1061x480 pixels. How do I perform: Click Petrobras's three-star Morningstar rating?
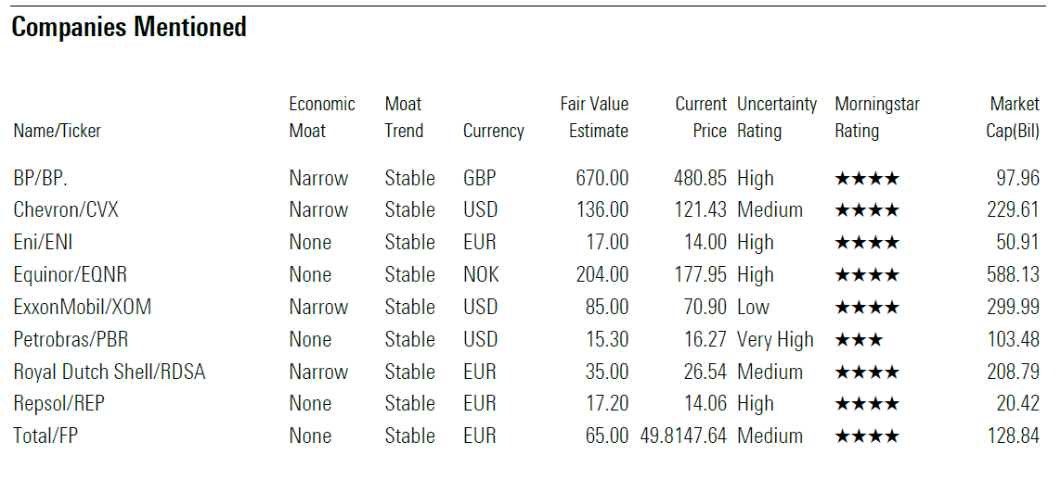[x=859, y=340]
